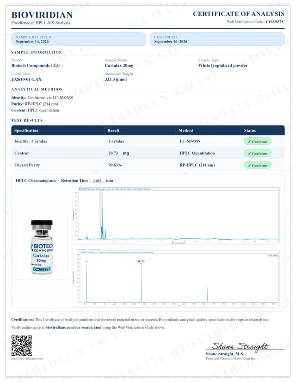The width and height of the screenshot is (296, 383).
Task: Select the SAMPLE INFORMATION section heading
Action: (37, 52)
